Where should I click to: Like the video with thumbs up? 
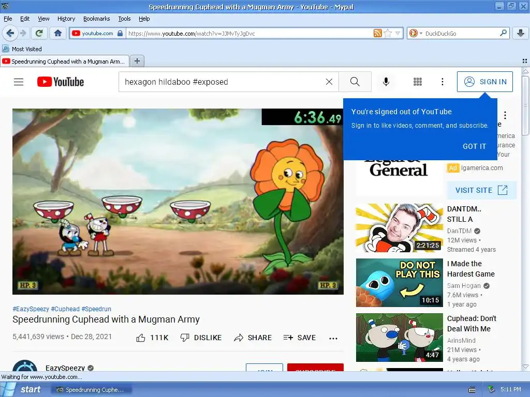click(152, 338)
